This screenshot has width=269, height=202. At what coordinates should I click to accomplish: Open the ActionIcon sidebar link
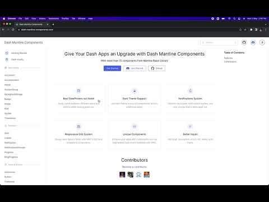pos(10,172)
